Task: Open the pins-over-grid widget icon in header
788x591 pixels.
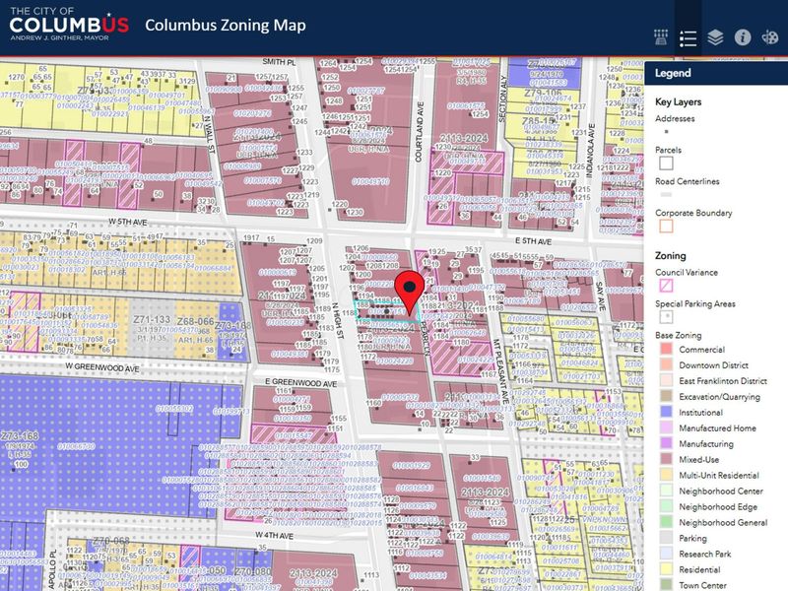Action: click(x=660, y=37)
